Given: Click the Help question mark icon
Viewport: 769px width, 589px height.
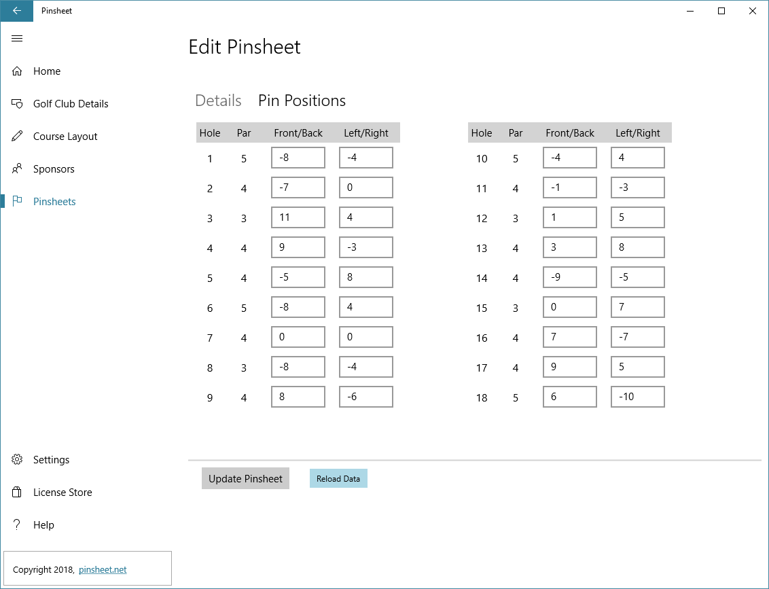Looking at the screenshot, I should coord(17,525).
